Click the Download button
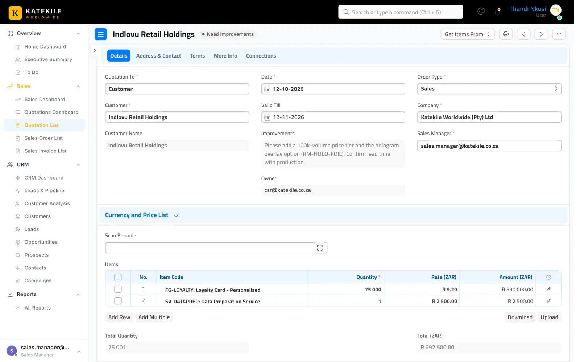Image resolution: width=580 pixels, height=362 pixels. [x=520, y=317]
